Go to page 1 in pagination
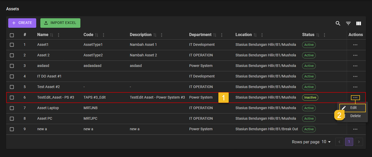372x157 pixels. click(x=349, y=142)
